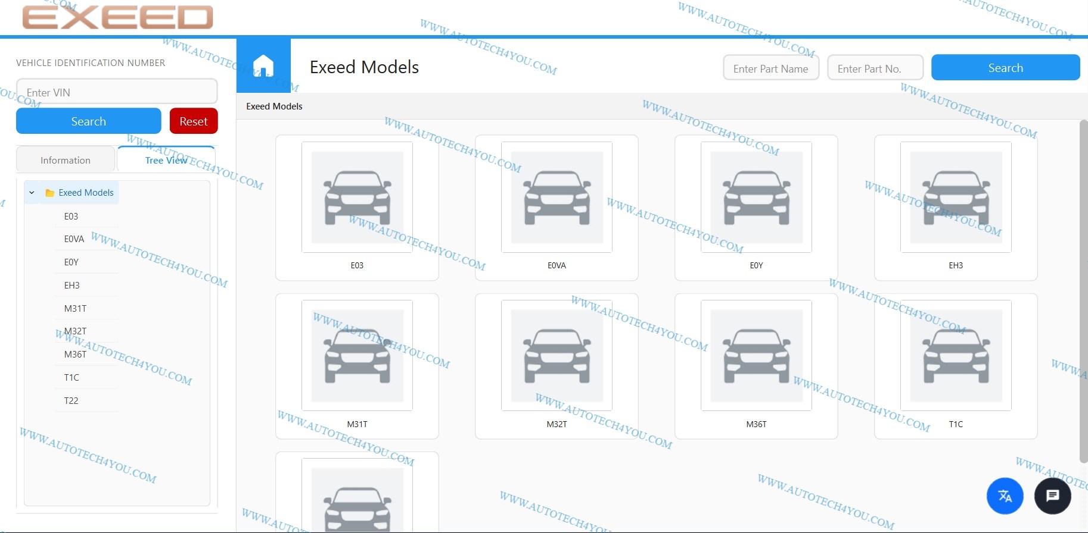Open the M31T model car thumbnail
Screen dimensions: 1088x533
click(x=357, y=355)
